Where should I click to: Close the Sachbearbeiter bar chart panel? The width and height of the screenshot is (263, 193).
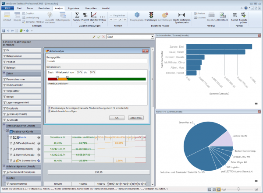coord(259,35)
